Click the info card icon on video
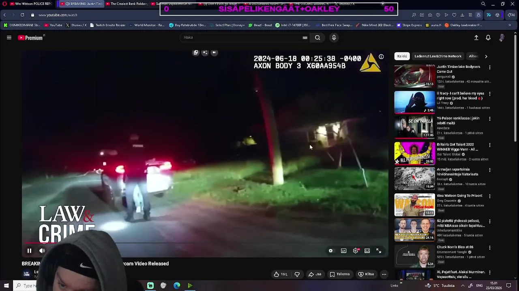Screen dimensions: 519x291 381,57
